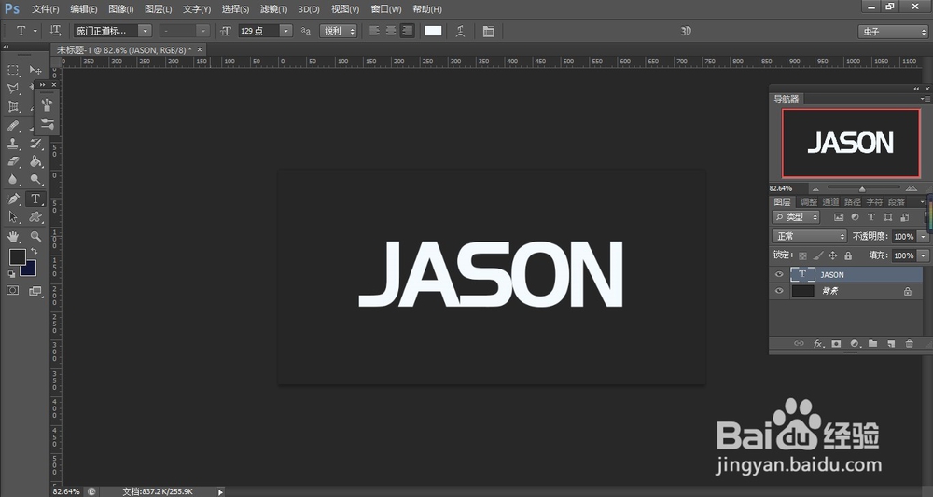Viewport: 933px width, 497px height.
Task: Select the Crop tool
Action: click(13, 107)
